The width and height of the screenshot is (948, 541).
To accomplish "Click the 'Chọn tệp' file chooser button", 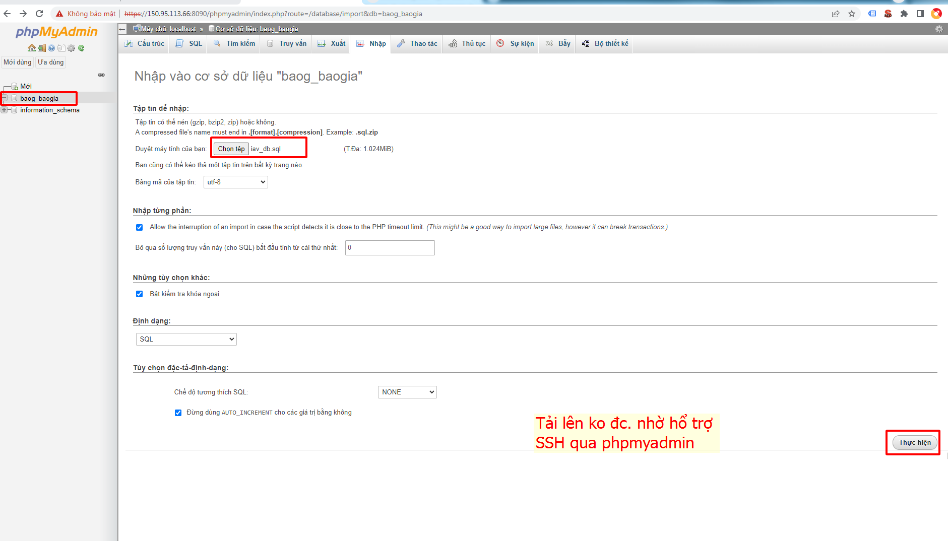I will coord(231,149).
